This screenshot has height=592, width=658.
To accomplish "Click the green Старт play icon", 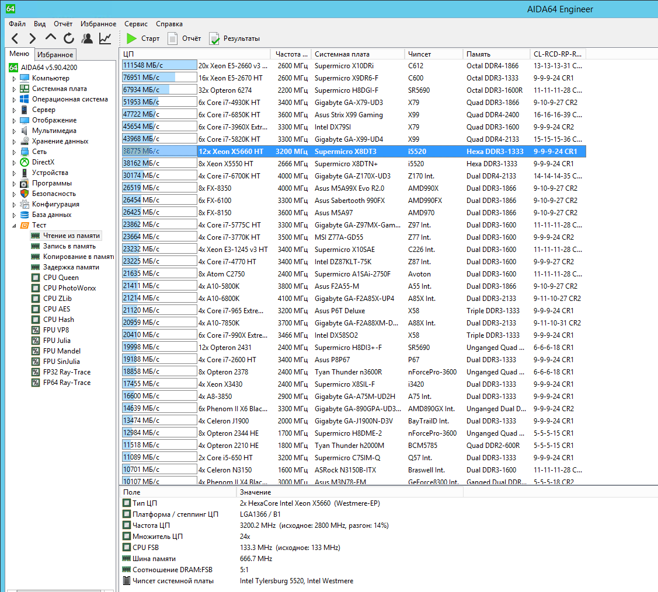I will coord(131,38).
